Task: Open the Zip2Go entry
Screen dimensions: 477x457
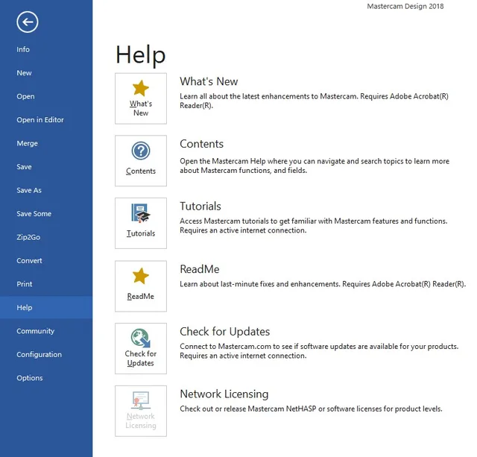Action: coord(46,237)
